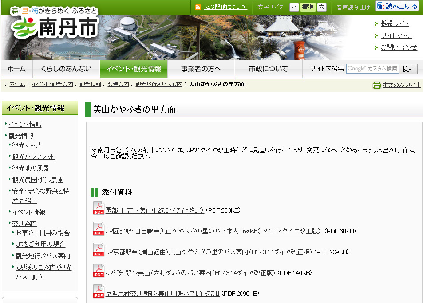423x303 pixels.
Task: Open sidebar 観光パンフレット link
Action: [x=33, y=157]
